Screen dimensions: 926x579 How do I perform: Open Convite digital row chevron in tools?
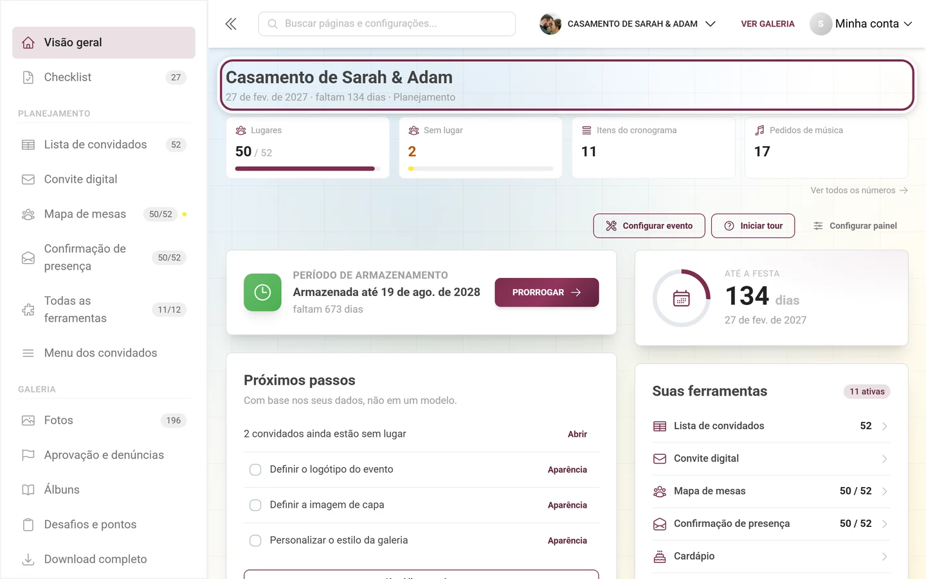pyautogui.click(x=885, y=459)
